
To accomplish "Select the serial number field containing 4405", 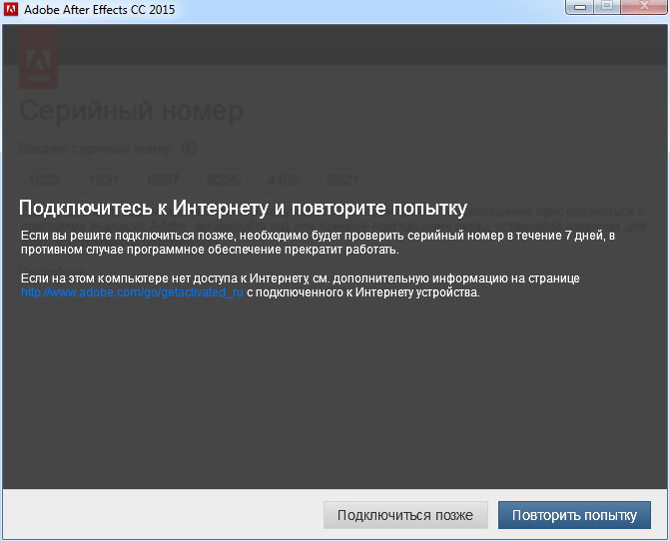I will [284, 181].
